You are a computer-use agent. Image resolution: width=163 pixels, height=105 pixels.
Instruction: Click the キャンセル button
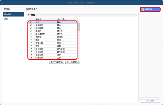click(x=150, y=101)
